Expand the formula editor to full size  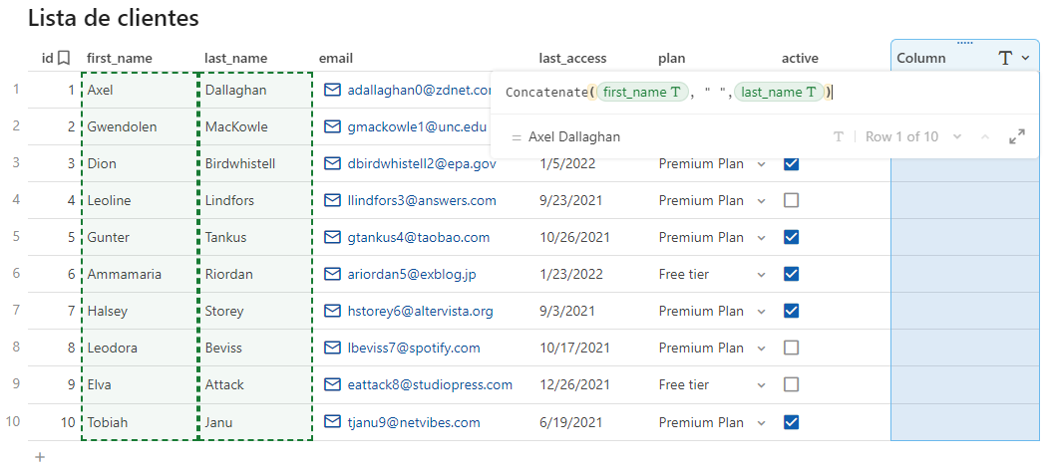point(1017,136)
